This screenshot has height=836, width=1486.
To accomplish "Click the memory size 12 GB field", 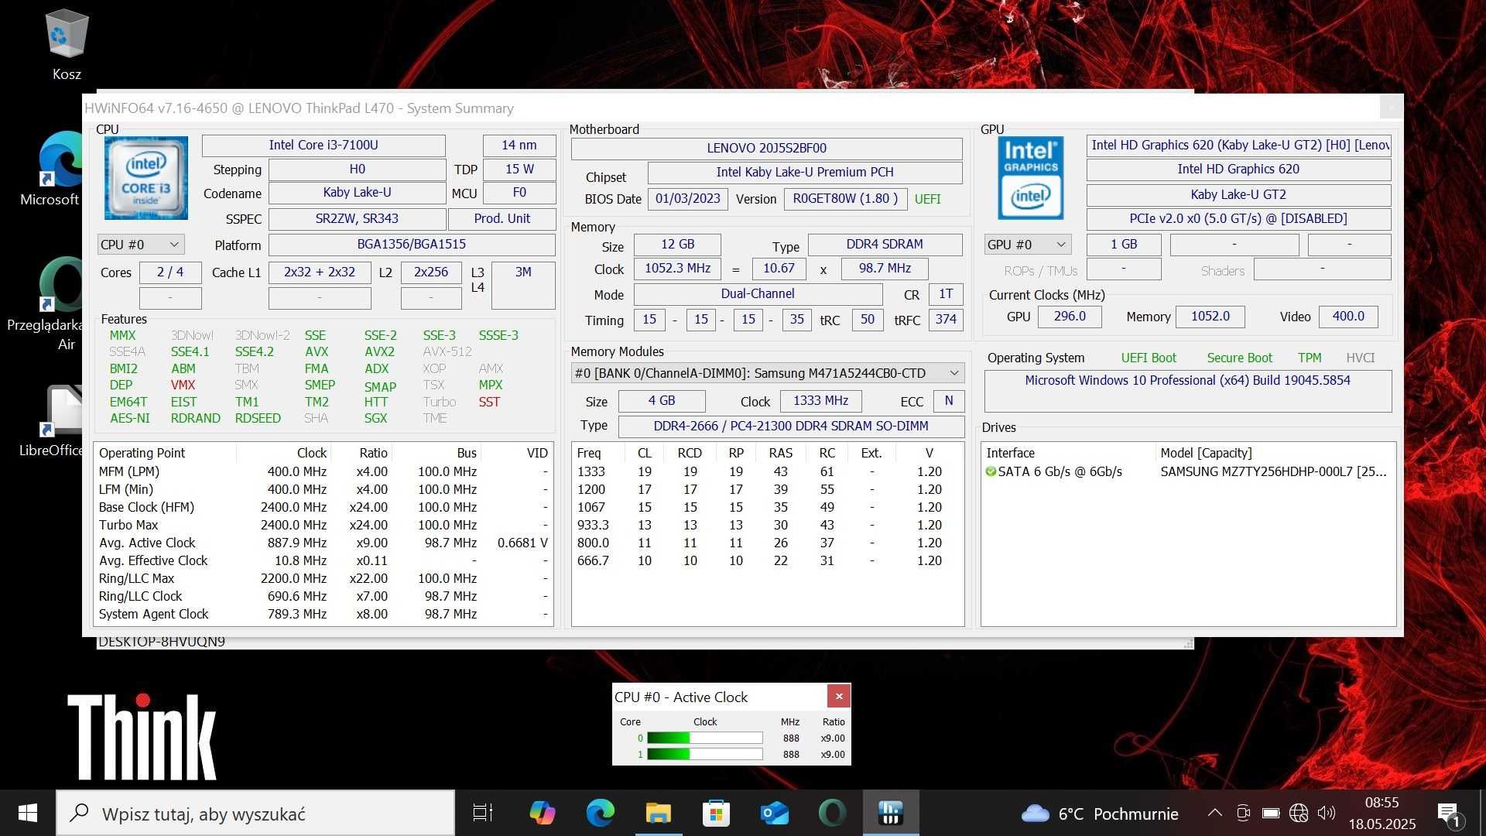I will pos(677,244).
